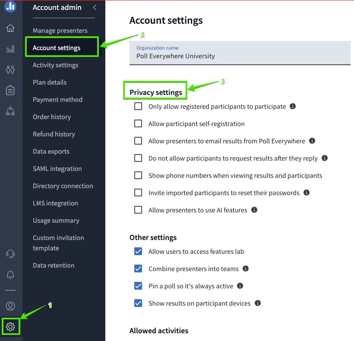Open SAML integration settings
Viewport: 354px width, 341px height.
[x=57, y=169]
